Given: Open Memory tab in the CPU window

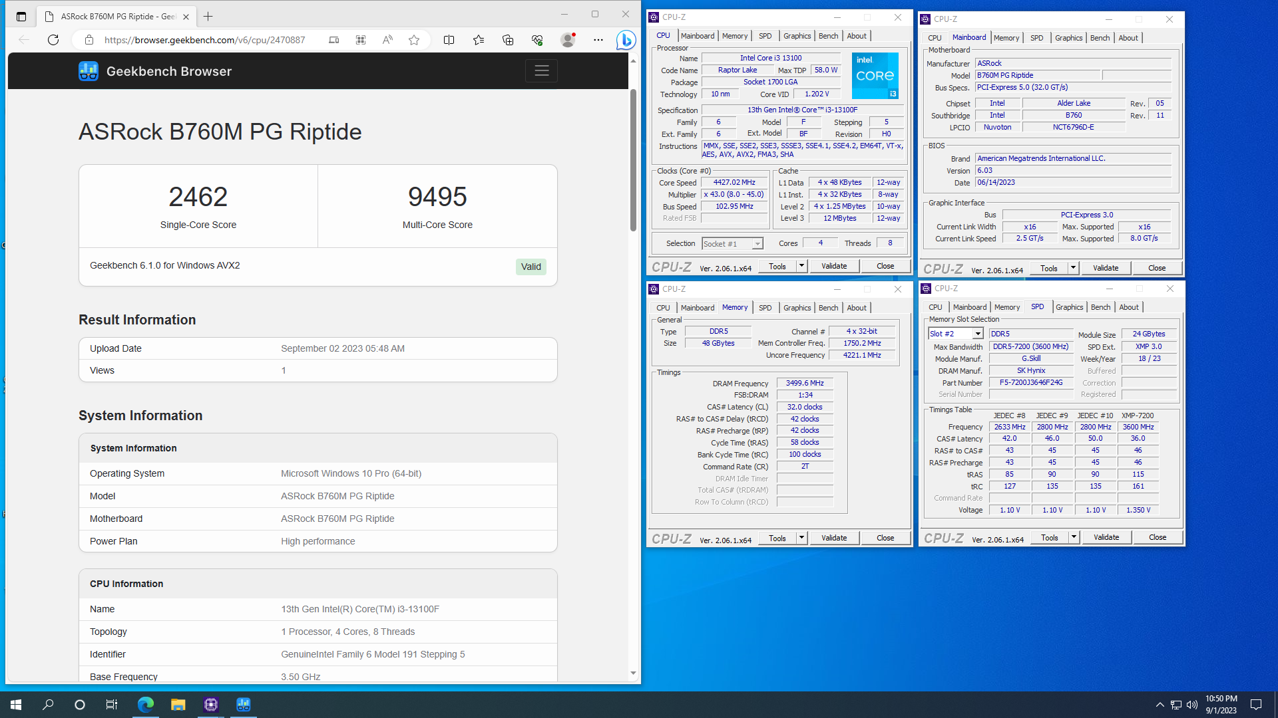Looking at the screenshot, I should click(x=735, y=36).
